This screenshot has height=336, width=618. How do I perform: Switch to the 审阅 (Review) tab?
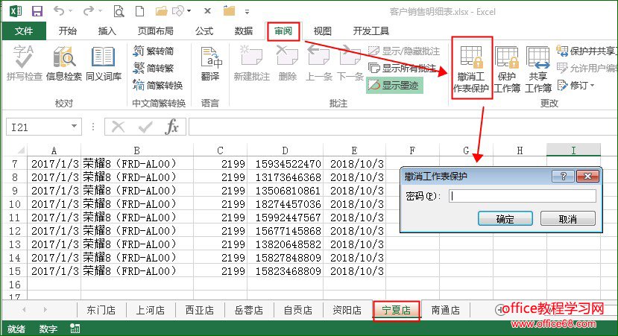[283, 31]
